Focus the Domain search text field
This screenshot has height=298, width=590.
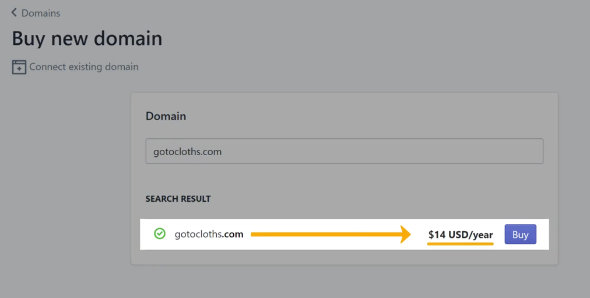pyautogui.click(x=345, y=151)
